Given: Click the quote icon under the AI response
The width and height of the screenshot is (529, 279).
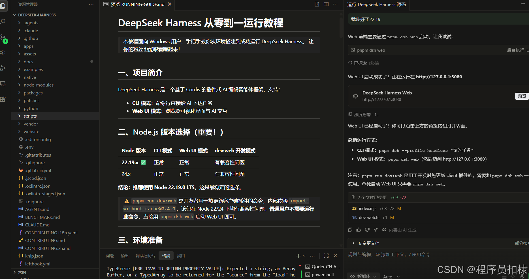Looking at the screenshot, I should click(384, 230).
